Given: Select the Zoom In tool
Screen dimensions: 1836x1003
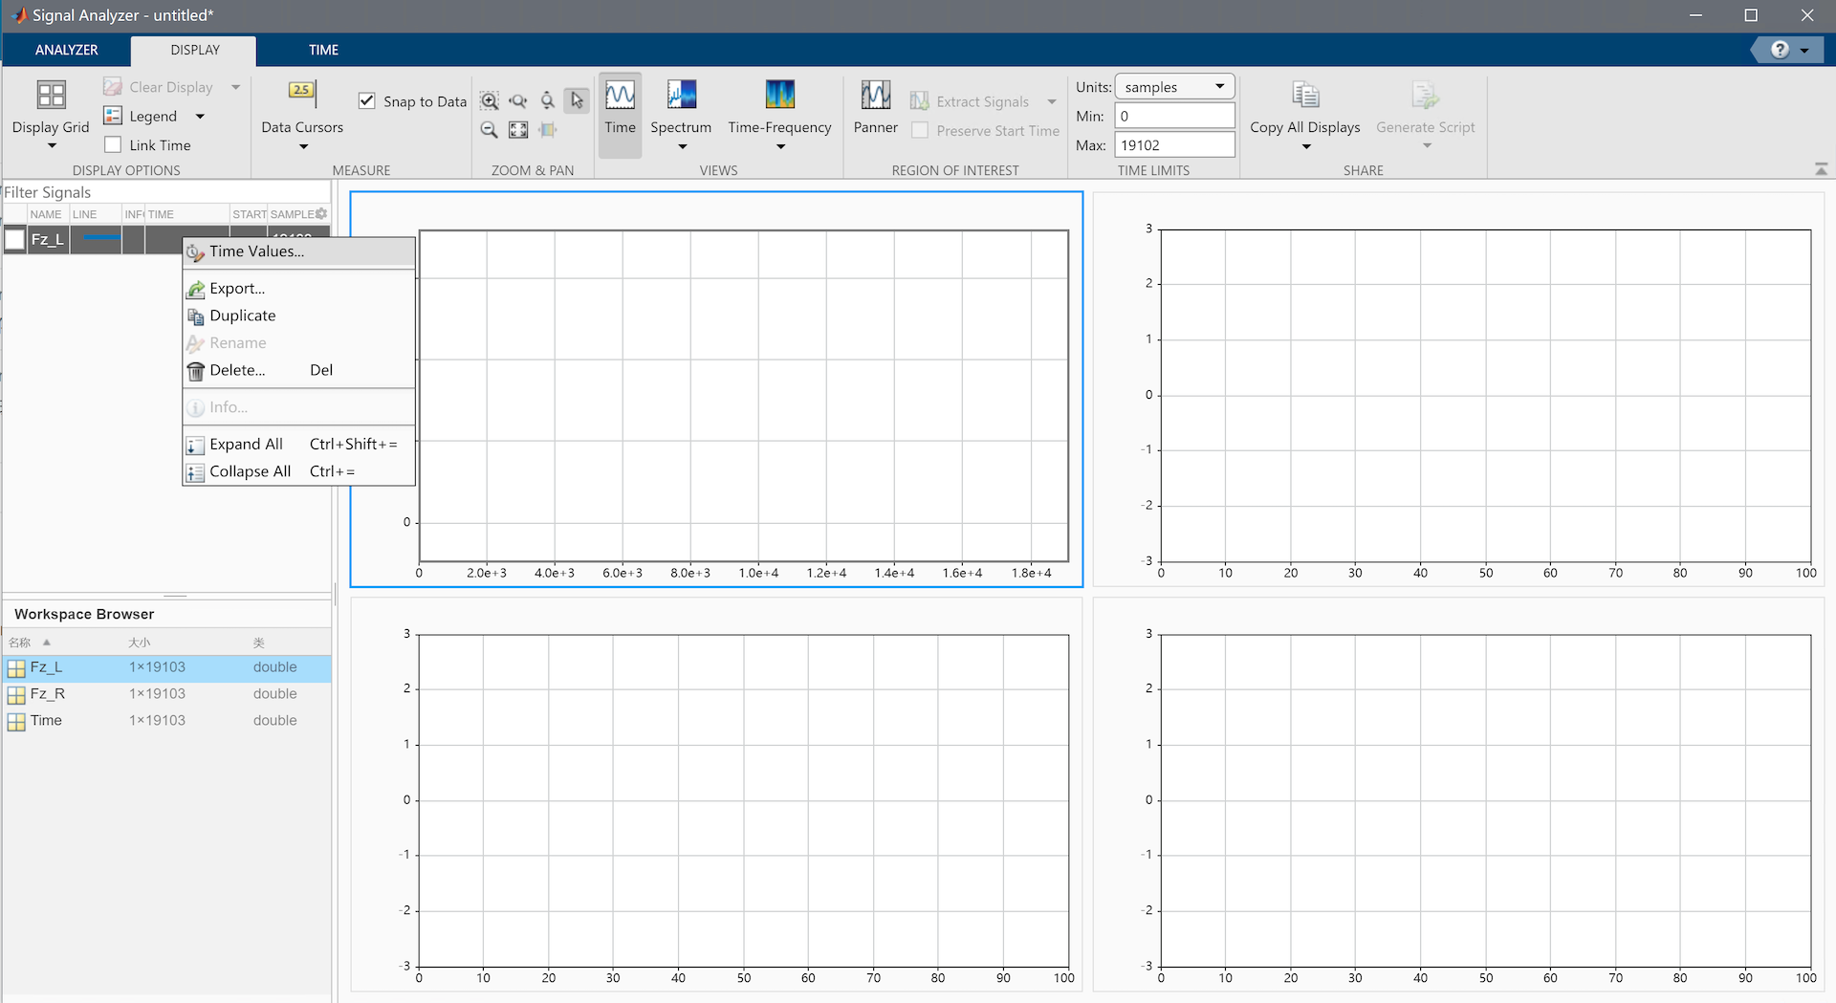Looking at the screenshot, I should [x=490, y=100].
